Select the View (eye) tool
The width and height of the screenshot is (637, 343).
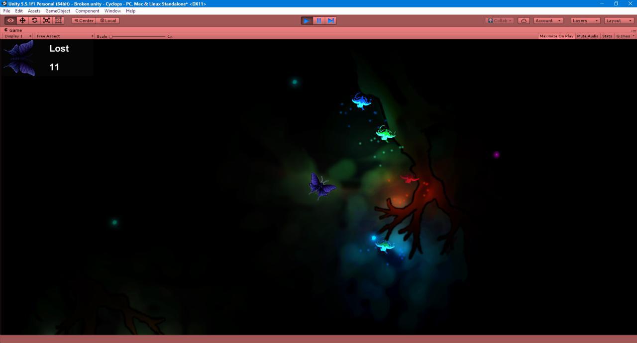tap(10, 20)
